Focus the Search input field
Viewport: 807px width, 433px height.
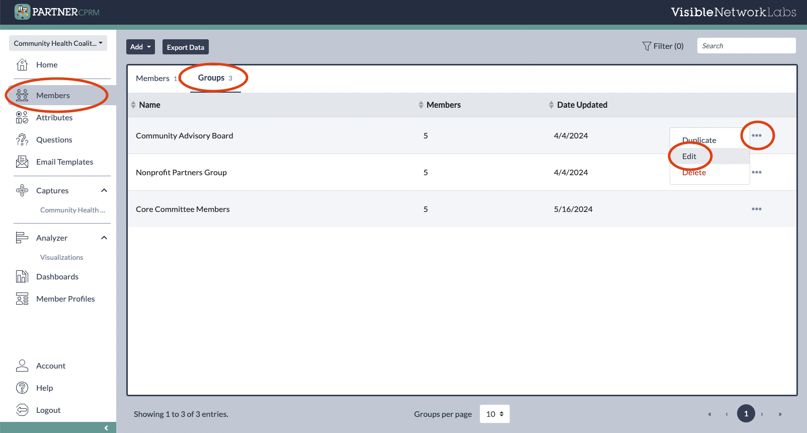tap(746, 46)
